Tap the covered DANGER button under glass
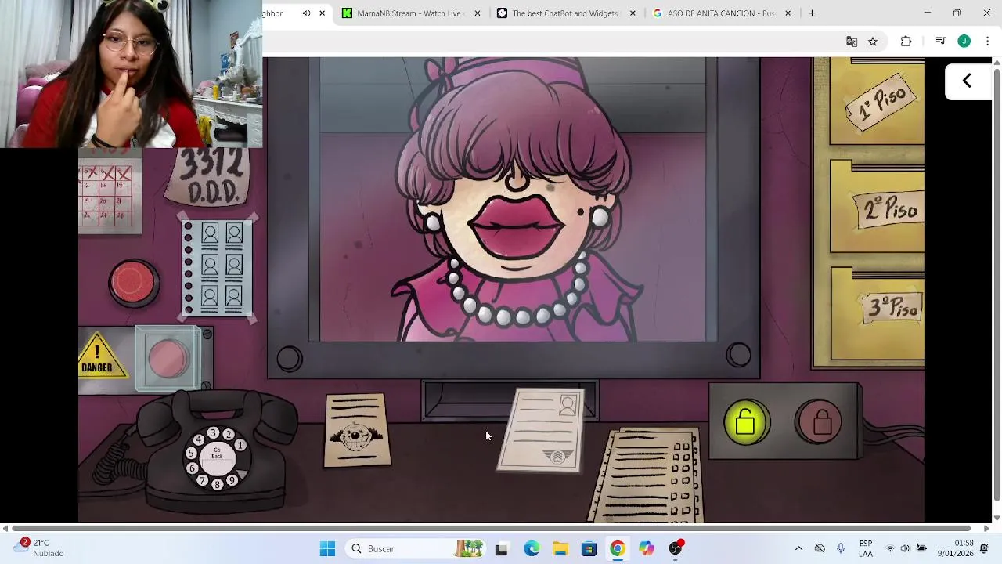The image size is (1002, 564). click(x=168, y=358)
